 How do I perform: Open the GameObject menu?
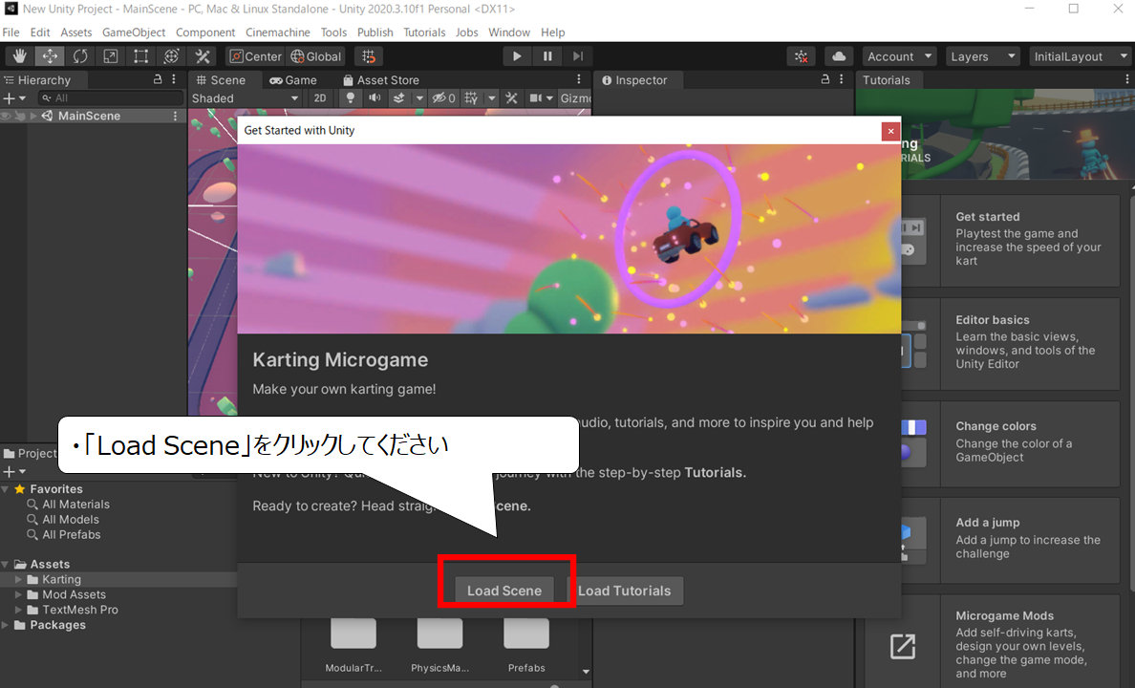click(134, 32)
